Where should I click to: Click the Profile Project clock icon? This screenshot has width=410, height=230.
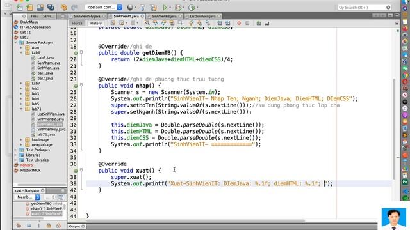click(192, 8)
